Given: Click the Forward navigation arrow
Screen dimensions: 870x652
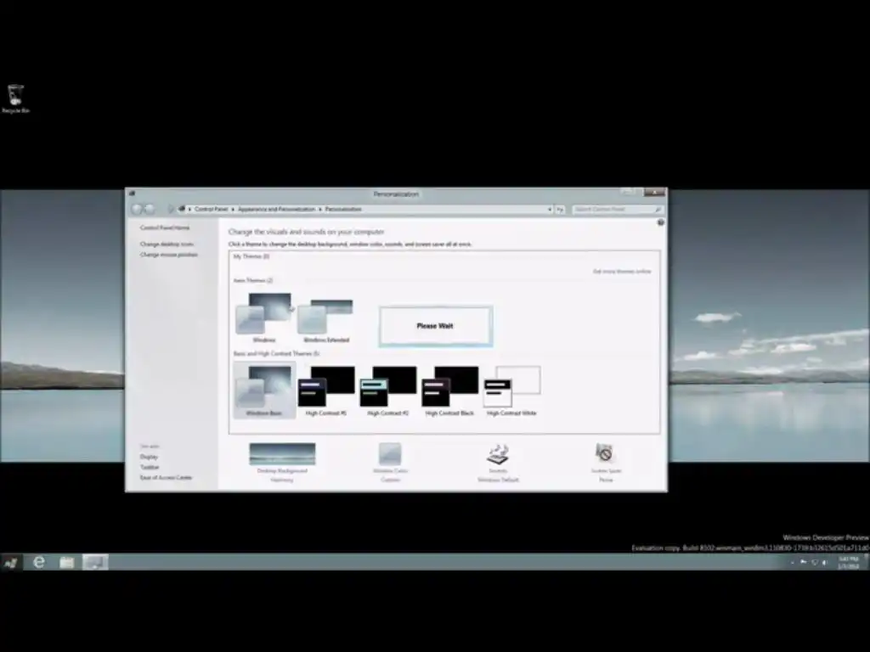Looking at the screenshot, I should [x=150, y=209].
